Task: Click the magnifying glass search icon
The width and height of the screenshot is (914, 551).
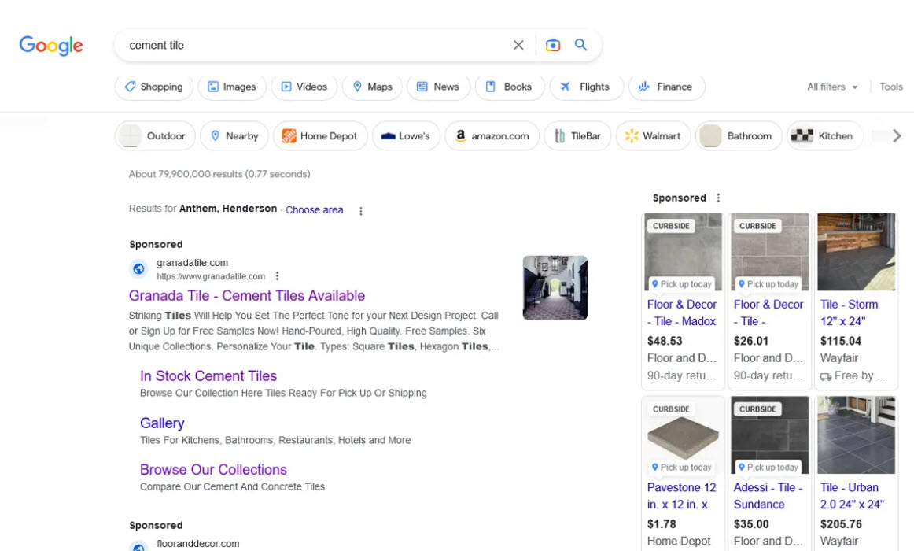Action: [x=580, y=45]
